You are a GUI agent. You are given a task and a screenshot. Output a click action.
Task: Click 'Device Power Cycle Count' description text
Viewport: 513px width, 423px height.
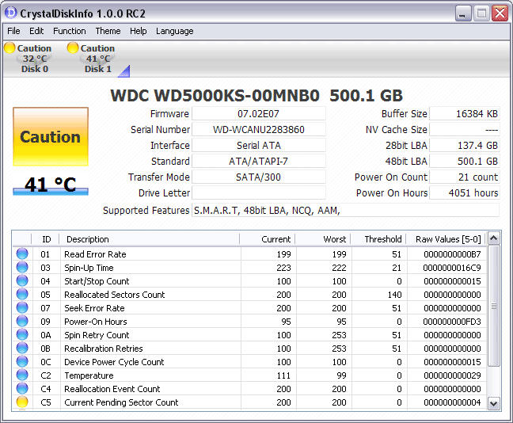114,362
